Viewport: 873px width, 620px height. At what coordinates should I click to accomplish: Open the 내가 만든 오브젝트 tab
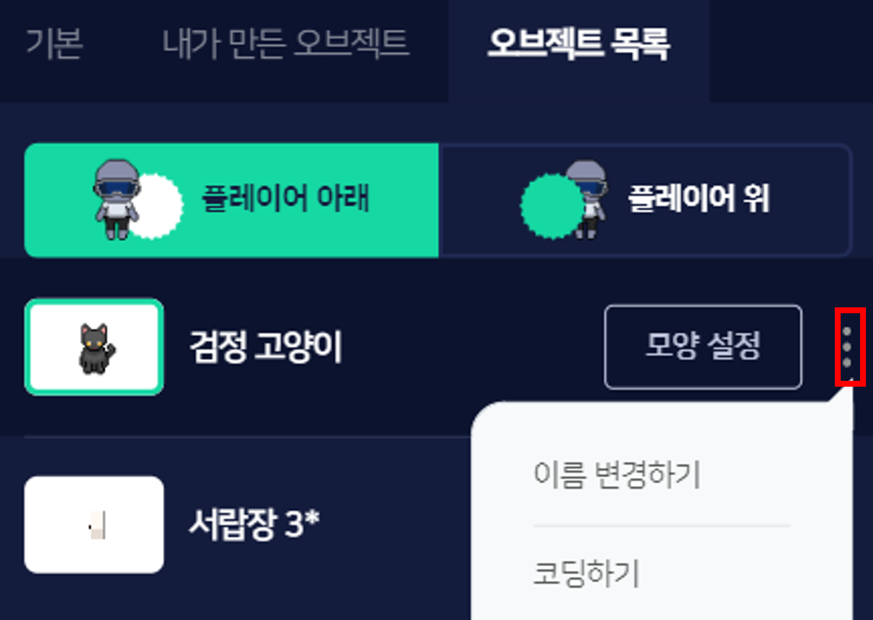[x=286, y=43]
